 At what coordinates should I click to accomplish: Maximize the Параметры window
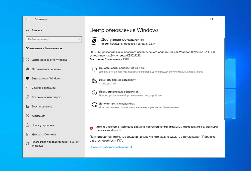tap(211, 19)
